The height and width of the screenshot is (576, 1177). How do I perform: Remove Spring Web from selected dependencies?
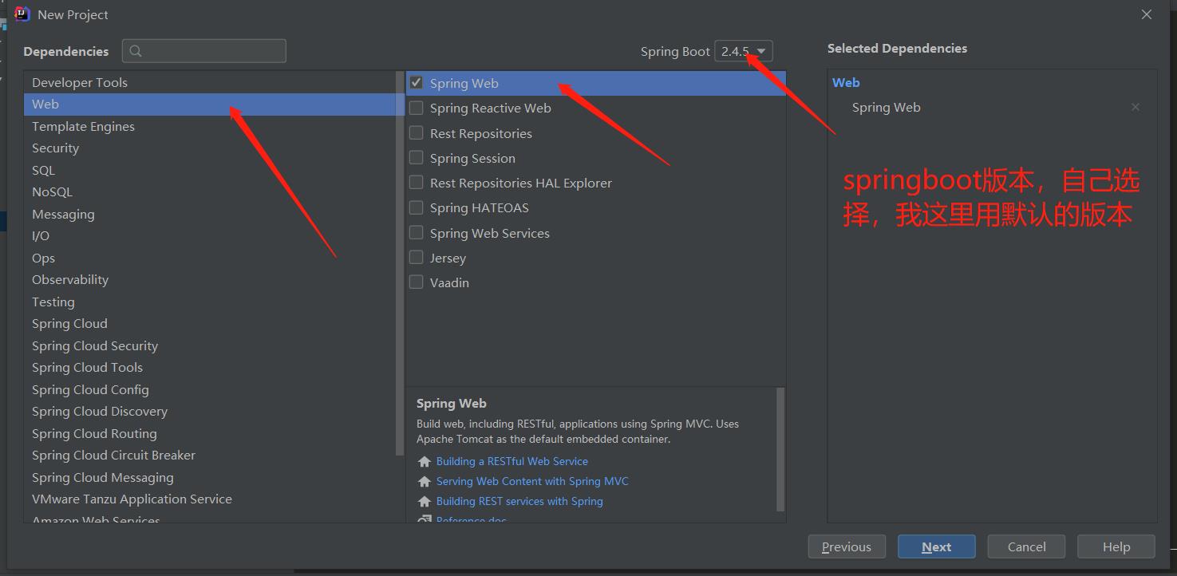(x=1136, y=107)
